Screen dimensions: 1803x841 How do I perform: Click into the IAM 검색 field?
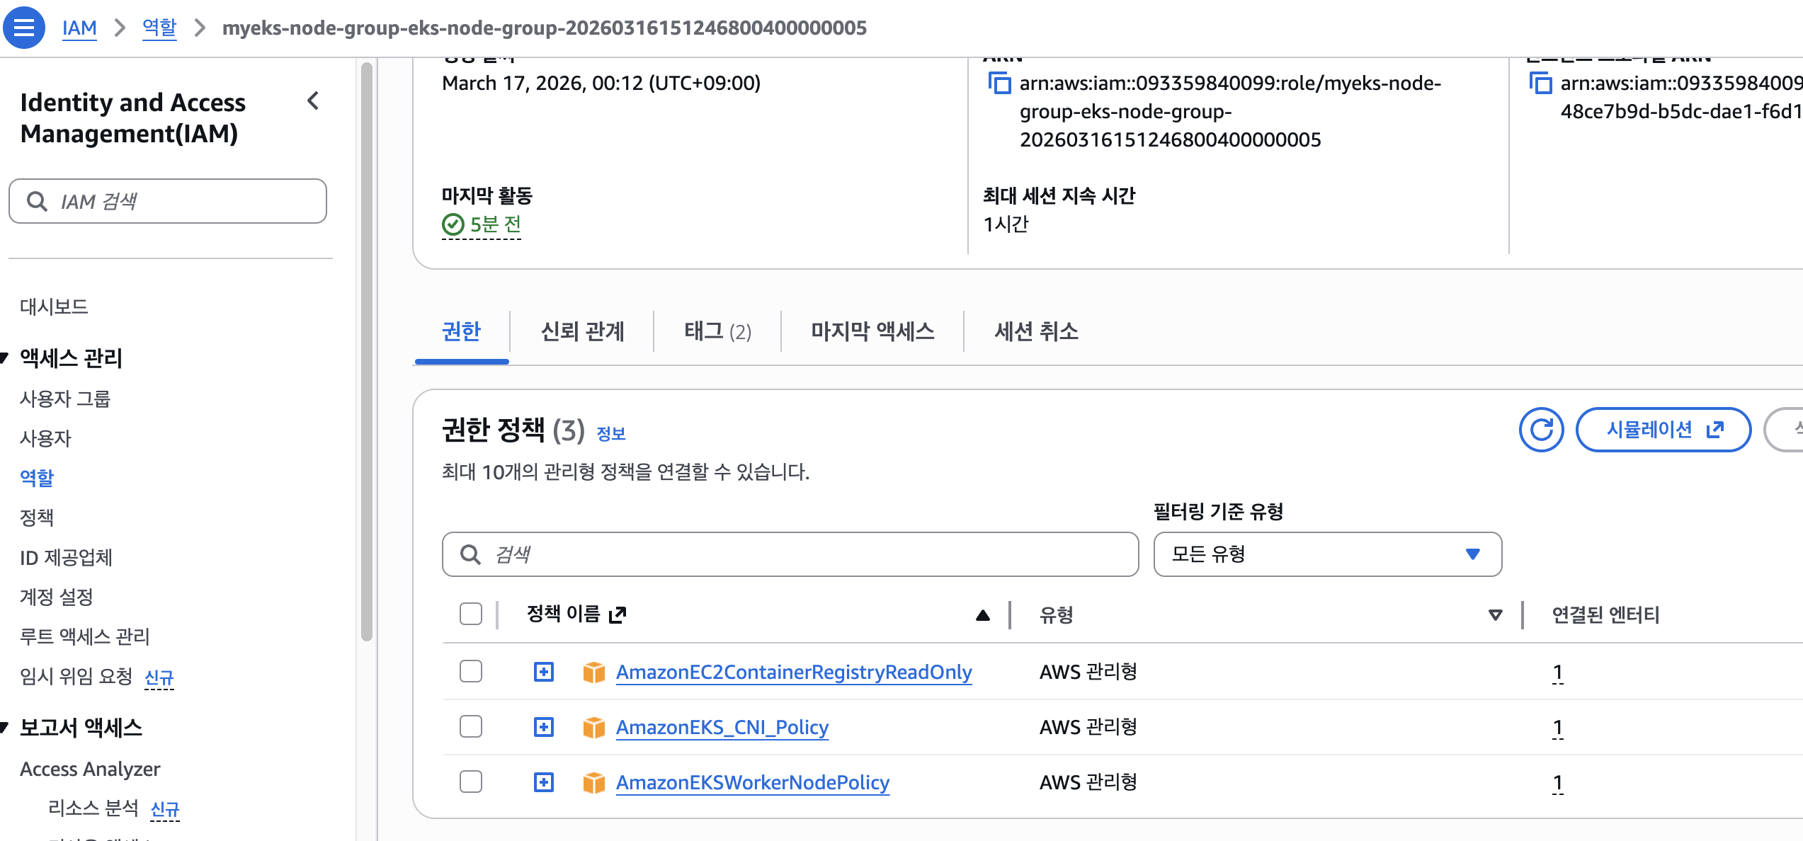click(168, 201)
